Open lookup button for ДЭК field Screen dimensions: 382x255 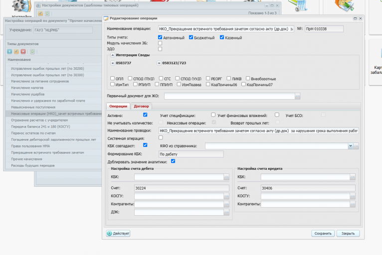pyautogui.click(x=226, y=212)
